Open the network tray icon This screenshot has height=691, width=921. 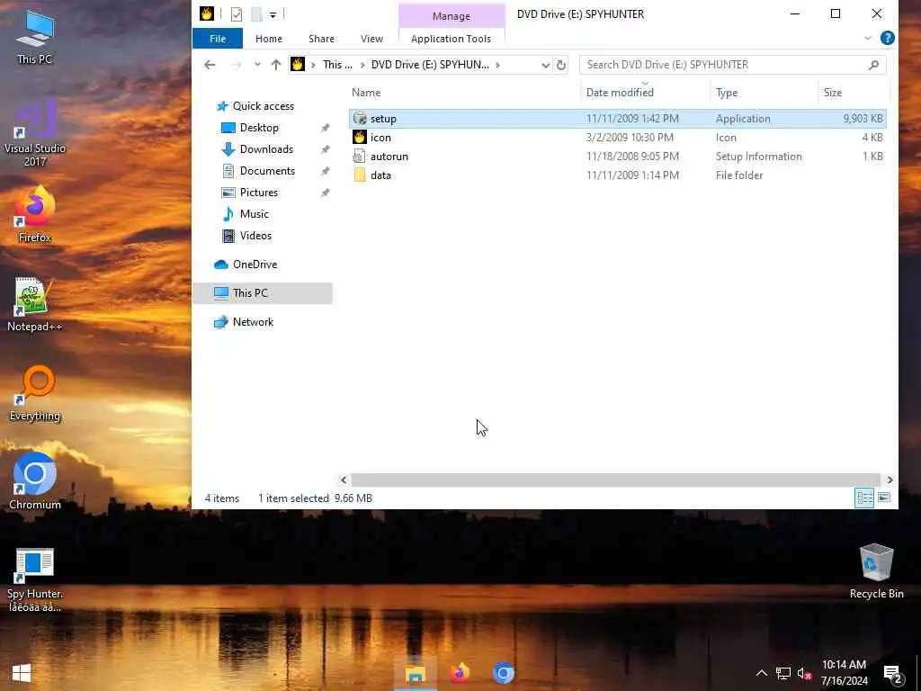pos(783,673)
